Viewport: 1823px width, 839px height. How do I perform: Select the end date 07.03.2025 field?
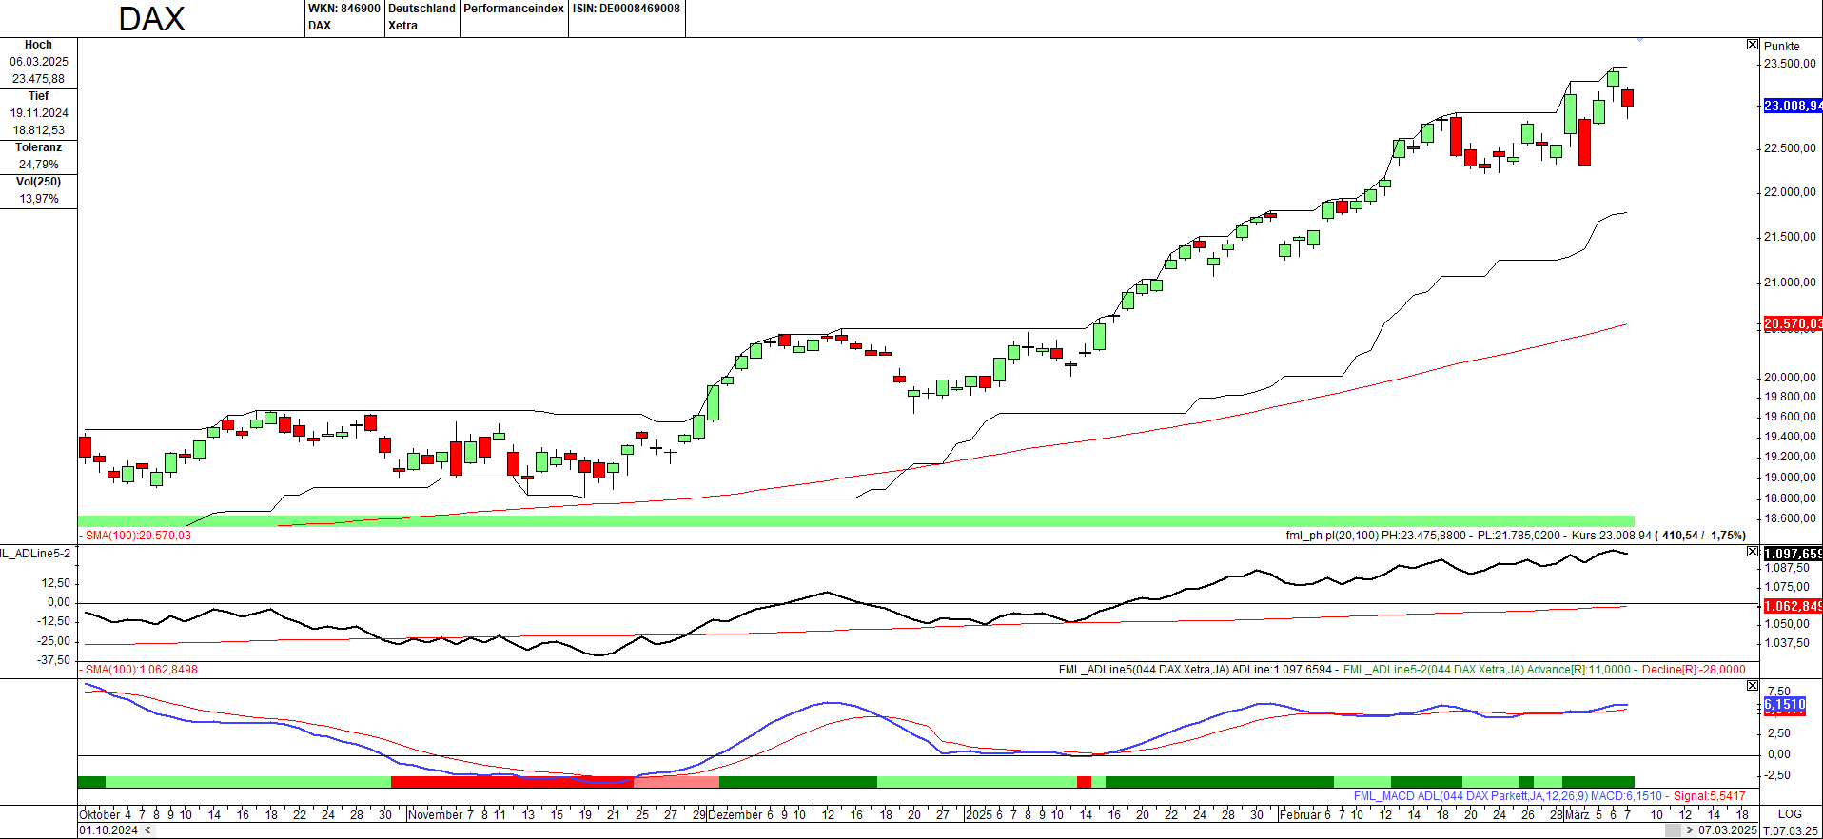coord(1727,830)
